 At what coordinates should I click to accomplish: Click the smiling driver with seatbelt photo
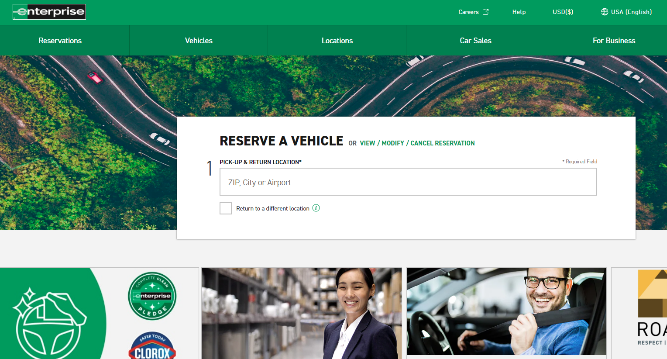pyautogui.click(x=506, y=311)
